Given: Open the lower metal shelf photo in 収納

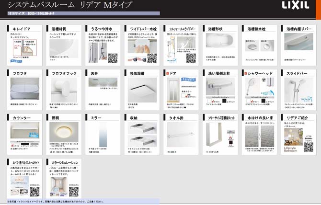Looking at the screenshot, I should pyautogui.click(x=142, y=141).
